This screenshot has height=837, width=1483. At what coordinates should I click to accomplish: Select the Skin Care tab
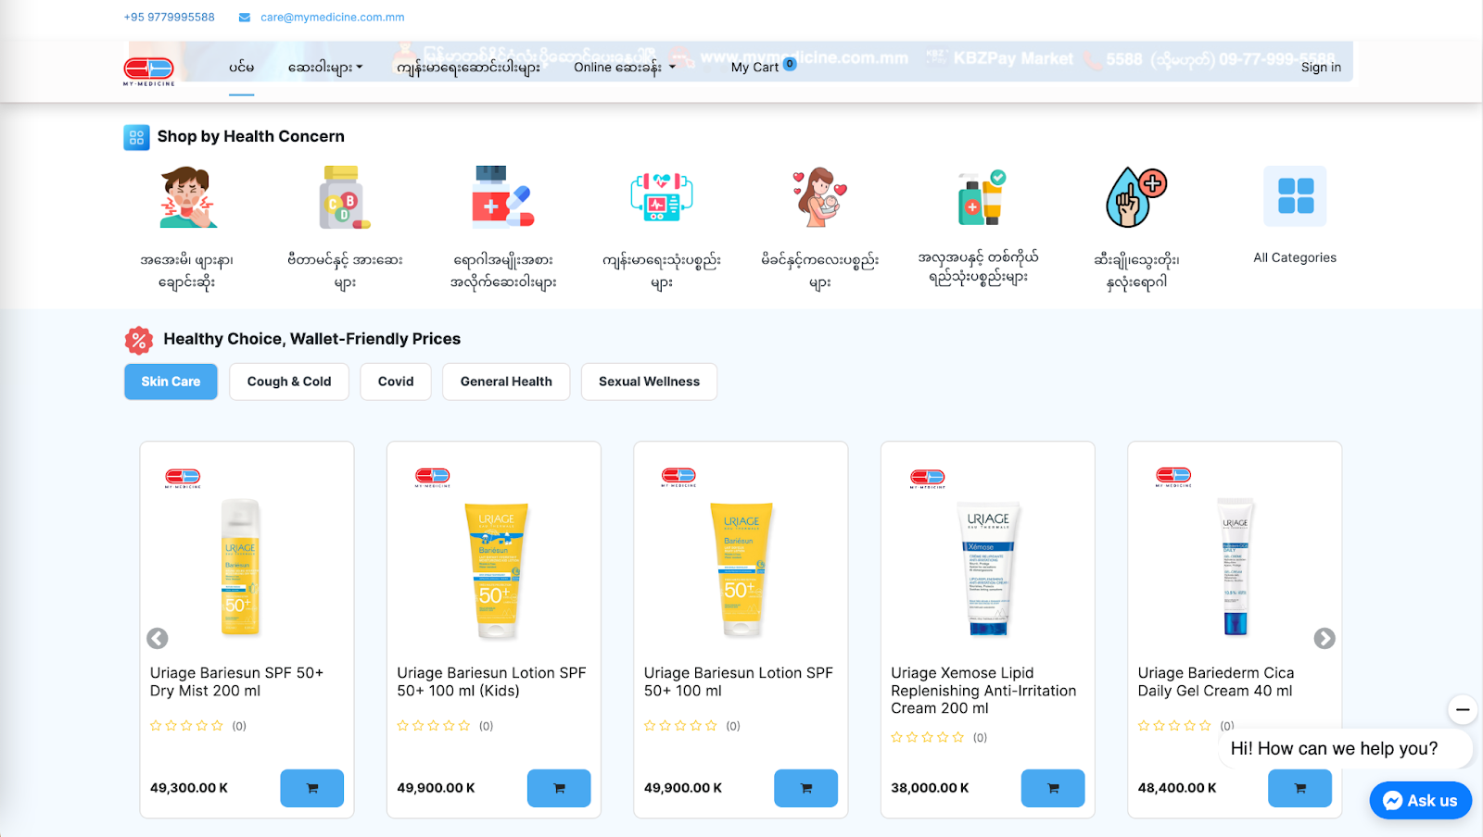(x=171, y=381)
